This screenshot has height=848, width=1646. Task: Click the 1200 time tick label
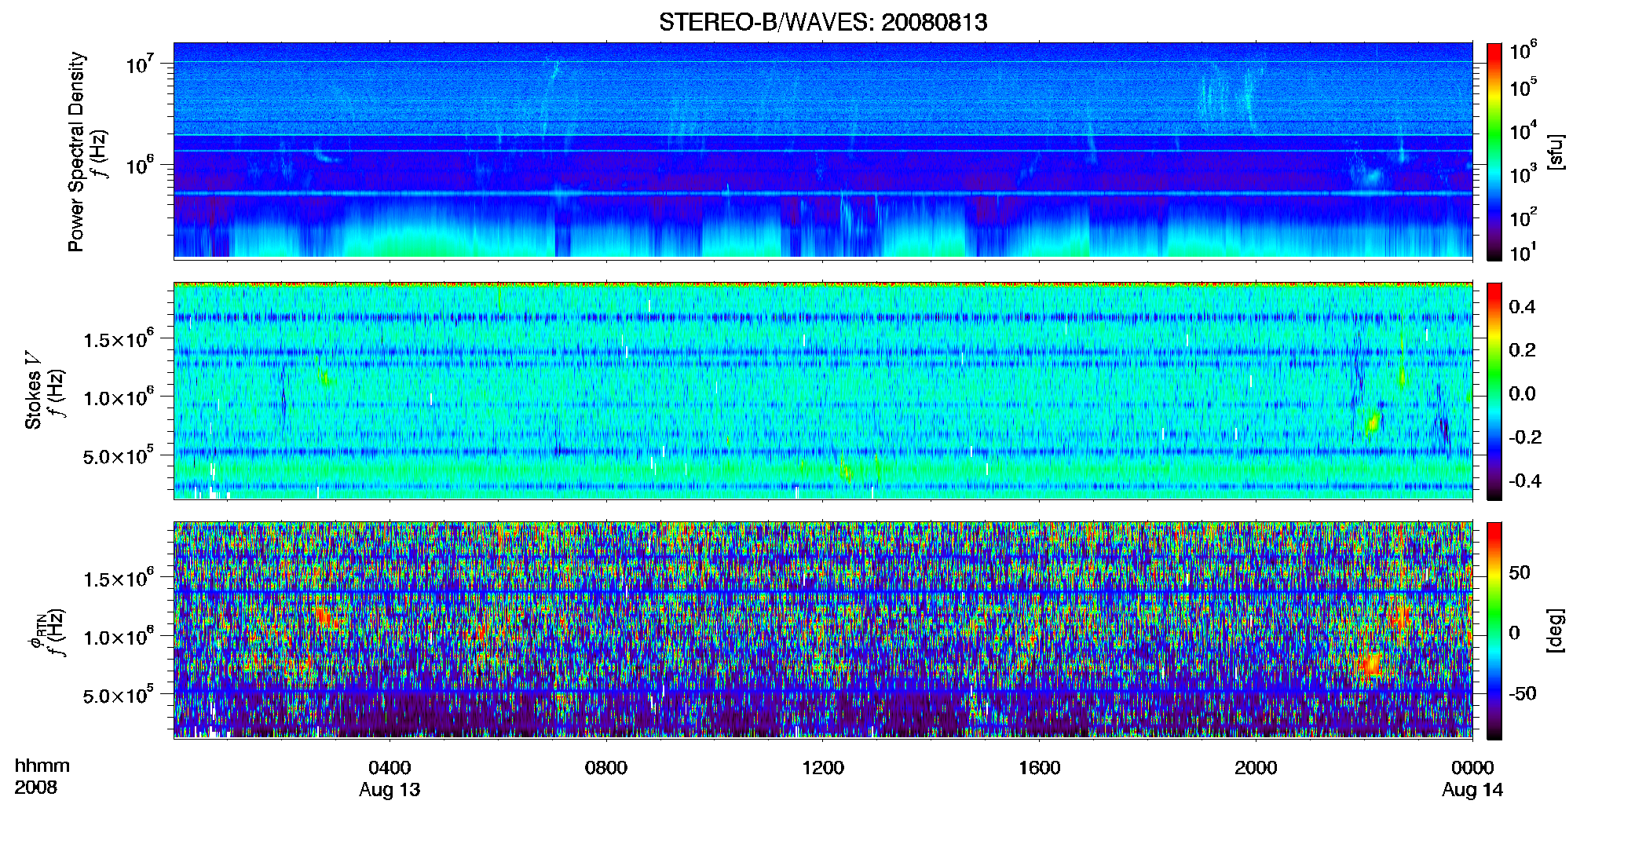(x=823, y=767)
